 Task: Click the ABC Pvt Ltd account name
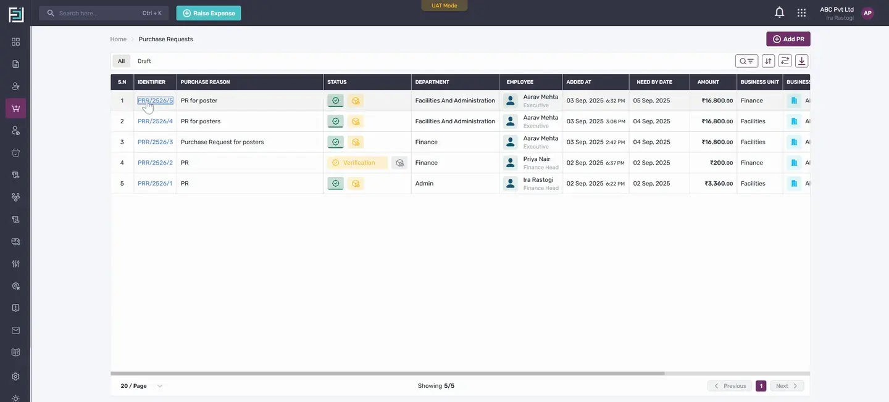click(837, 9)
